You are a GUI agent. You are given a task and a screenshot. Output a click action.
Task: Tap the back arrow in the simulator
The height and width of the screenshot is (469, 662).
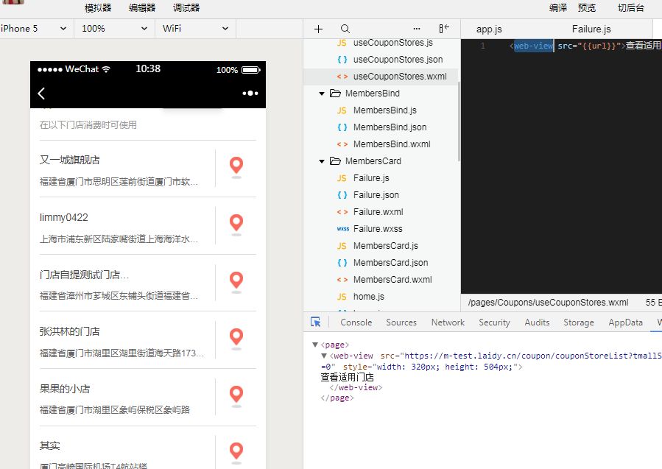tap(41, 94)
